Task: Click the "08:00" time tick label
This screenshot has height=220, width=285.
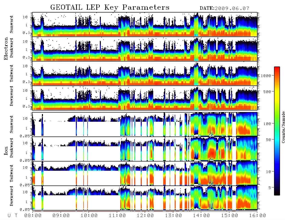Action: click(x=33, y=216)
